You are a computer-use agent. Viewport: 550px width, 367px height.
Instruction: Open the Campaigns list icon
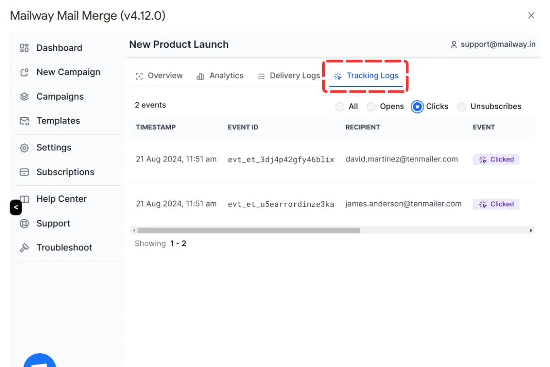(x=24, y=96)
